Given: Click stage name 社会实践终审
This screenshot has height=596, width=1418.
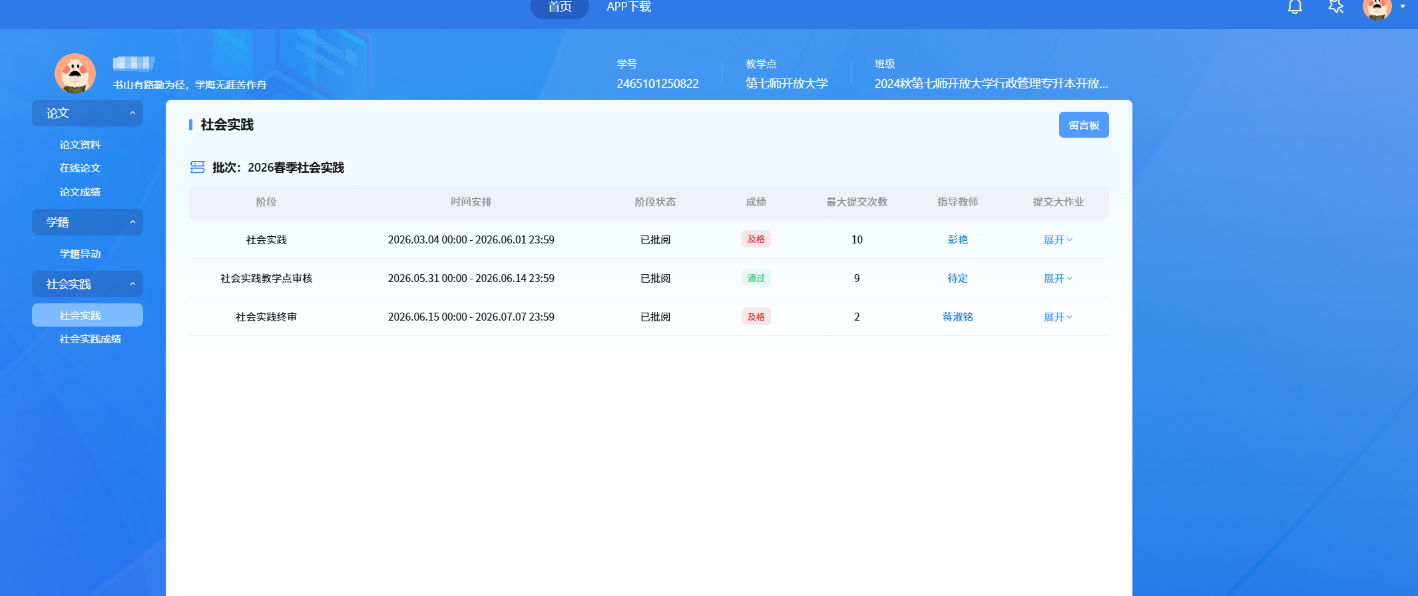Looking at the screenshot, I should coord(266,317).
